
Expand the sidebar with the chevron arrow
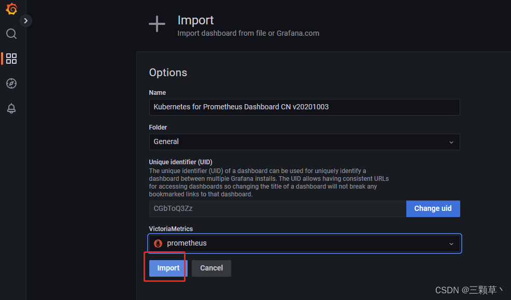click(26, 21)
